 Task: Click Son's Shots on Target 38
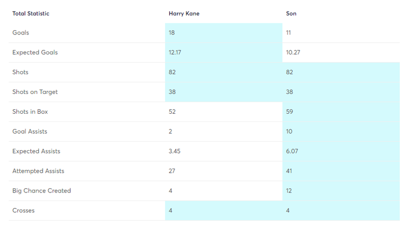[x=289, y=92]
